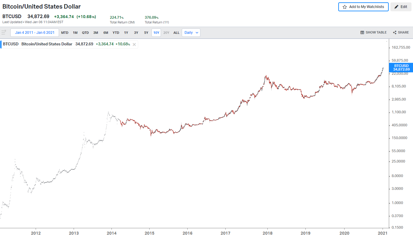Viewport: 413px width, 237px height.
Task: Click the +3,364.74 change value in header
Action: pyautogui.click(x=64, y=17)
